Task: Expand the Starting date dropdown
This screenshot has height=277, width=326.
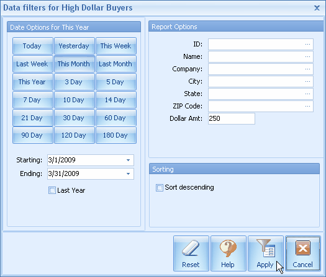Action: (x=129, y=160)
